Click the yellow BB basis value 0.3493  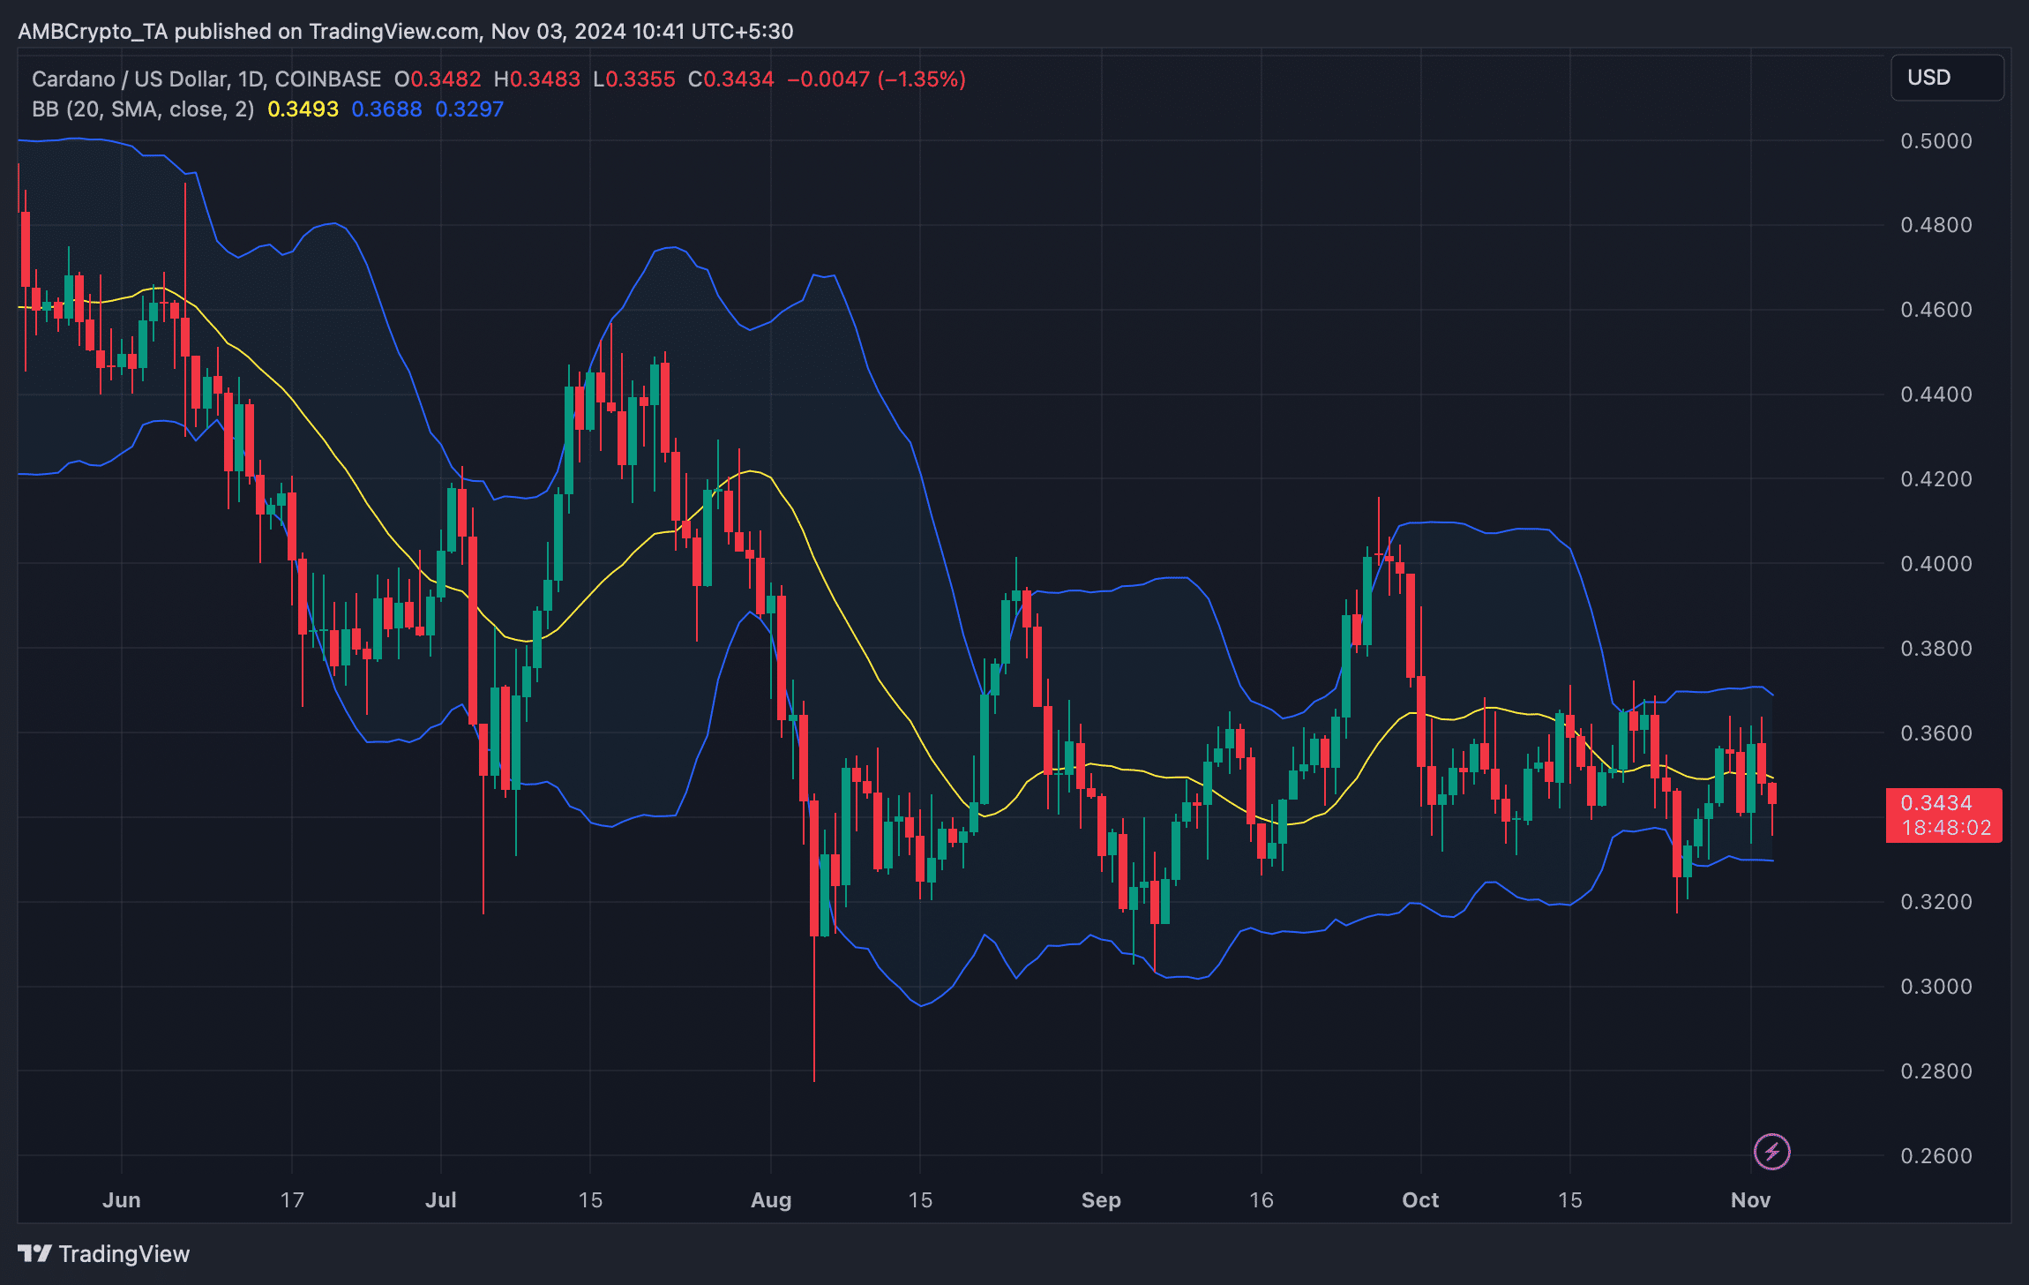click(303, 109)
